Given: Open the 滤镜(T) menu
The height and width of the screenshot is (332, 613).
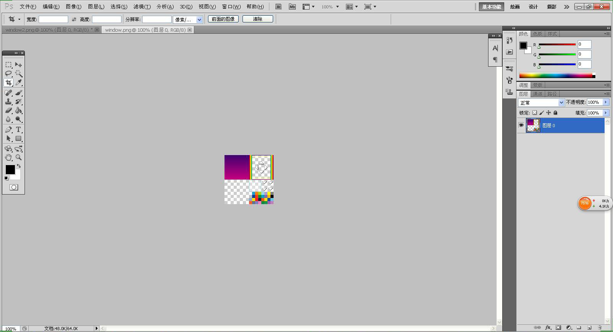Looking at the screenshot, I should [x=142, y=7].
